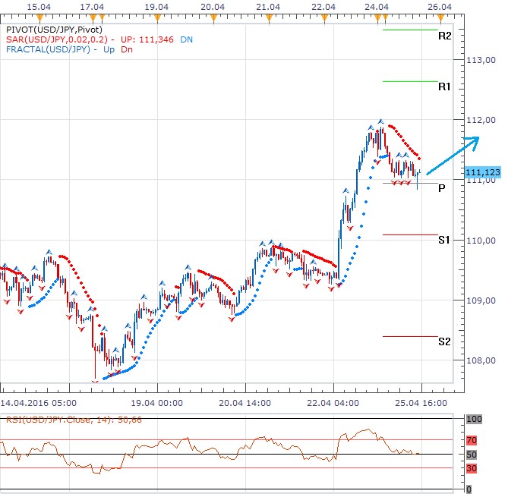Click the 20.04 14:00 time label

pos(245,403)
